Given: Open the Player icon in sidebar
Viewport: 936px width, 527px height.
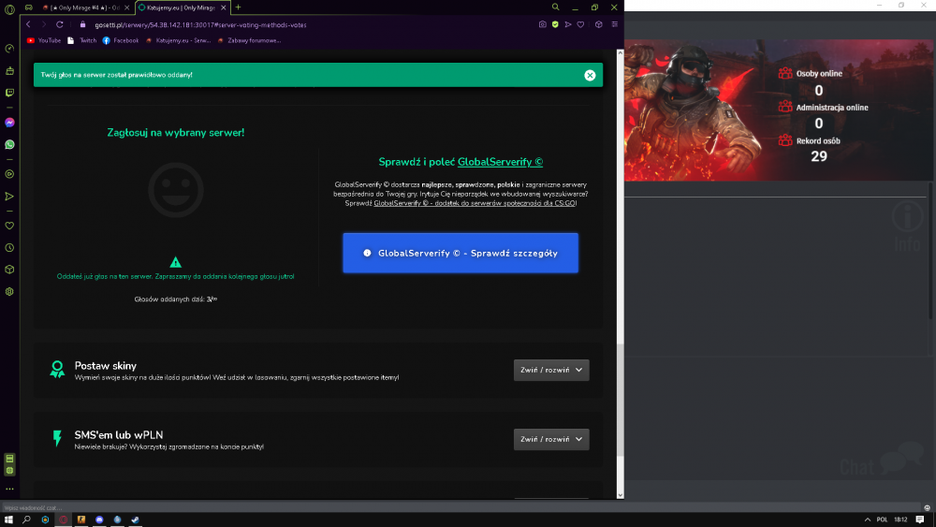Looking at the screenshot, I should click(x=9, y=174).
